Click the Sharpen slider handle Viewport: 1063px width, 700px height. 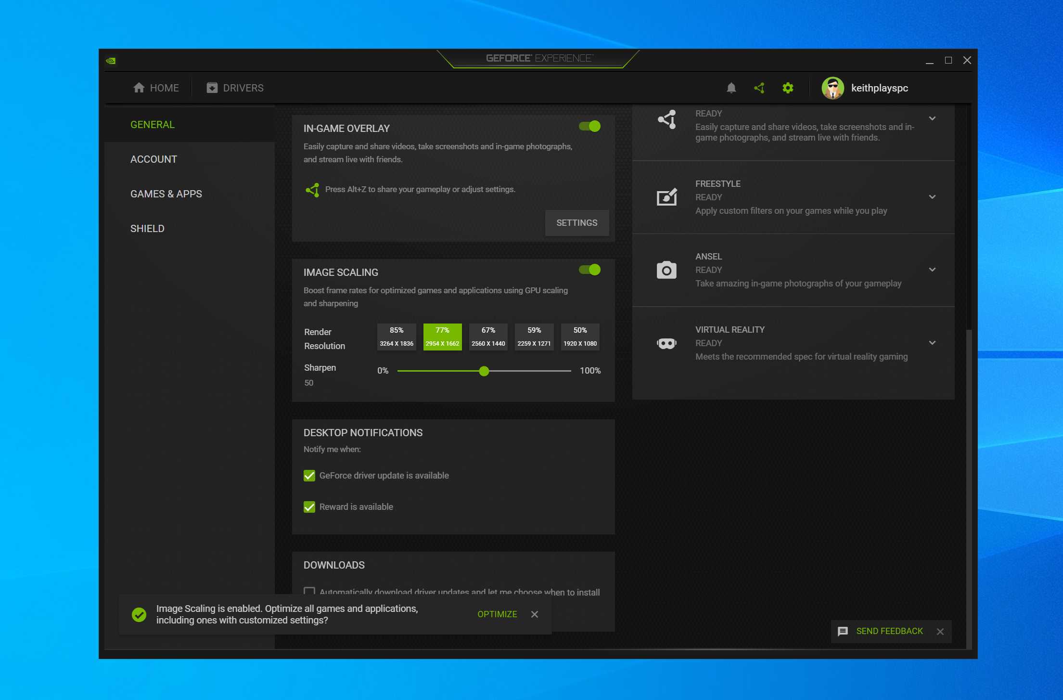pyautogui.click(x=484, y=371)
